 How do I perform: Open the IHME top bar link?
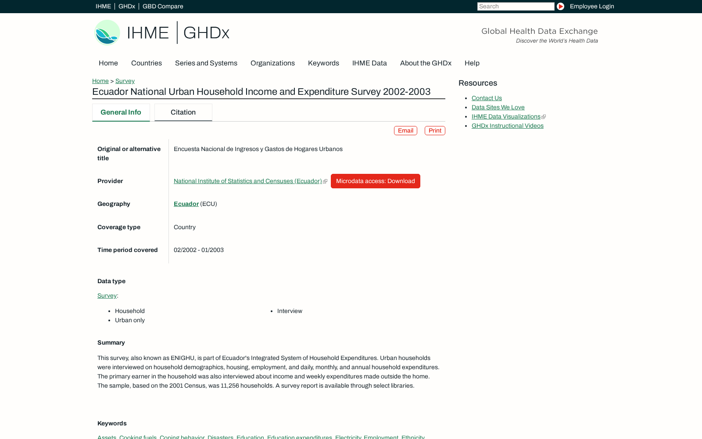coord(103,6)
